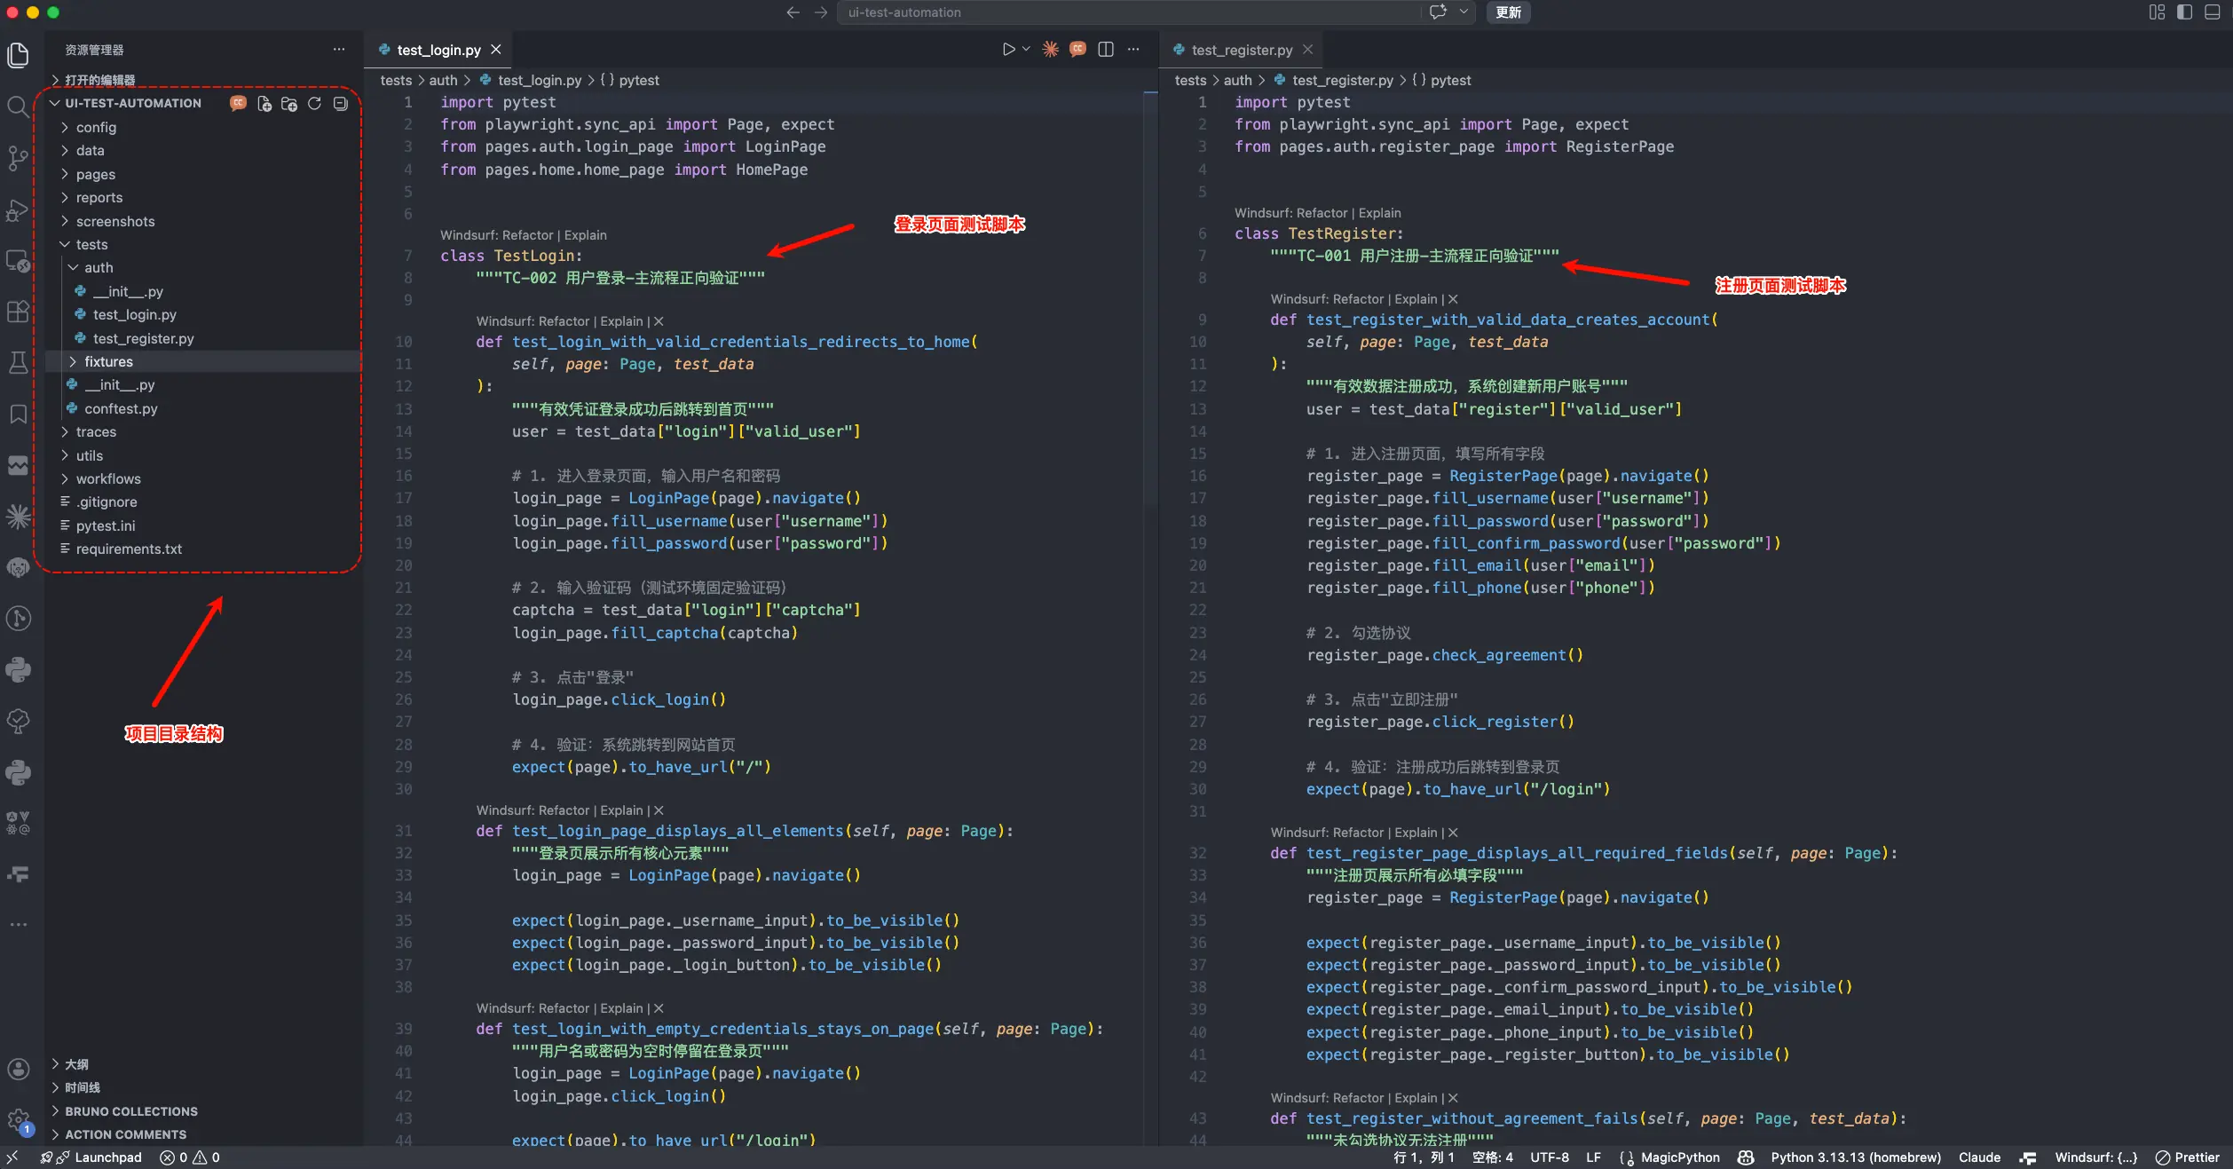The height and width of the screenshot is (1169, 2233).
Task: Open the customize layout control
Action: tap(2157, 12)
